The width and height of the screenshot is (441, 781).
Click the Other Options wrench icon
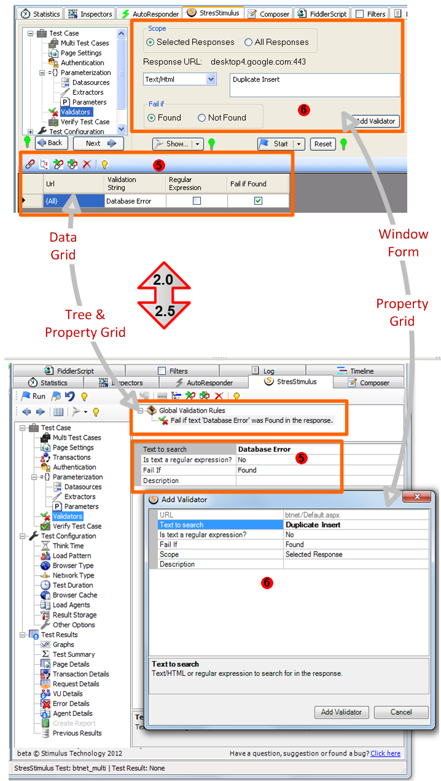tap(45, 624)
